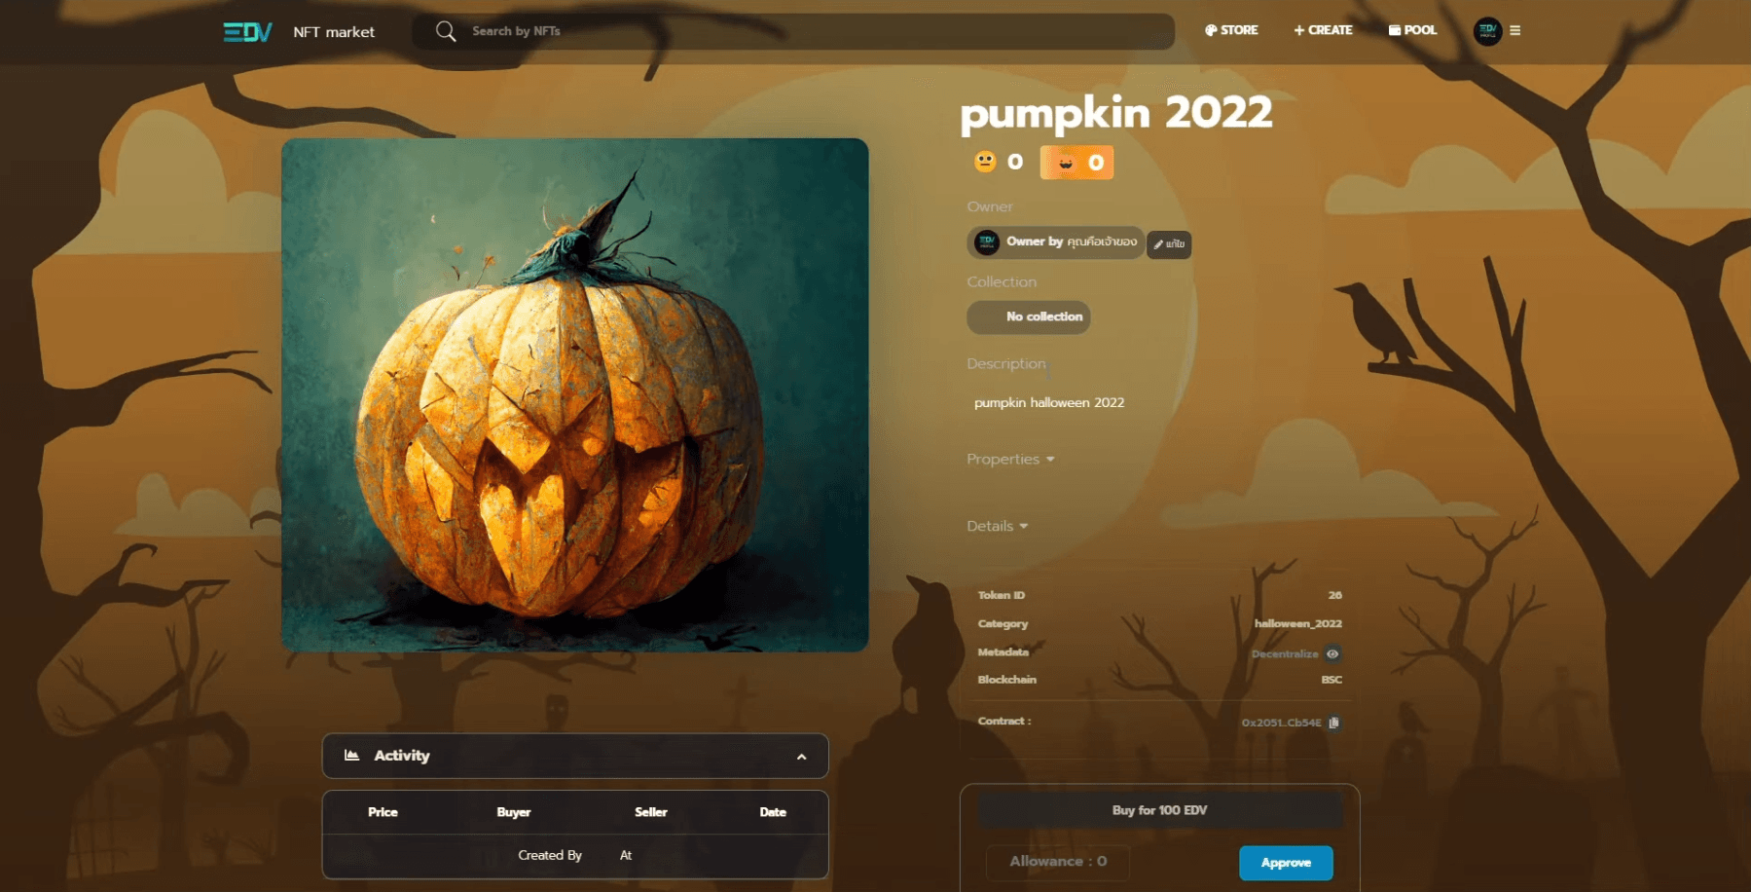Viewport: 1751px width, 892px height.
Task: Open the POOL menu item
Action: pyautogui.click(x=1412, y=30)
